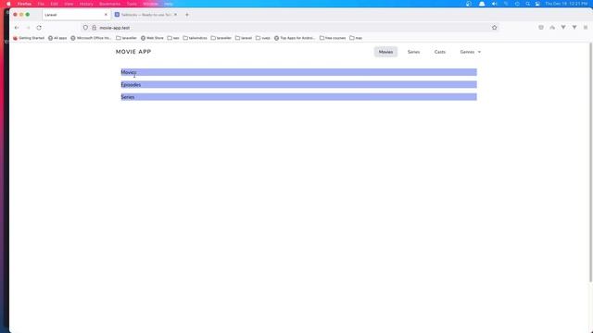Open the All apps bookmark
This screenshot has width=593, height=333.
[57, 38]
